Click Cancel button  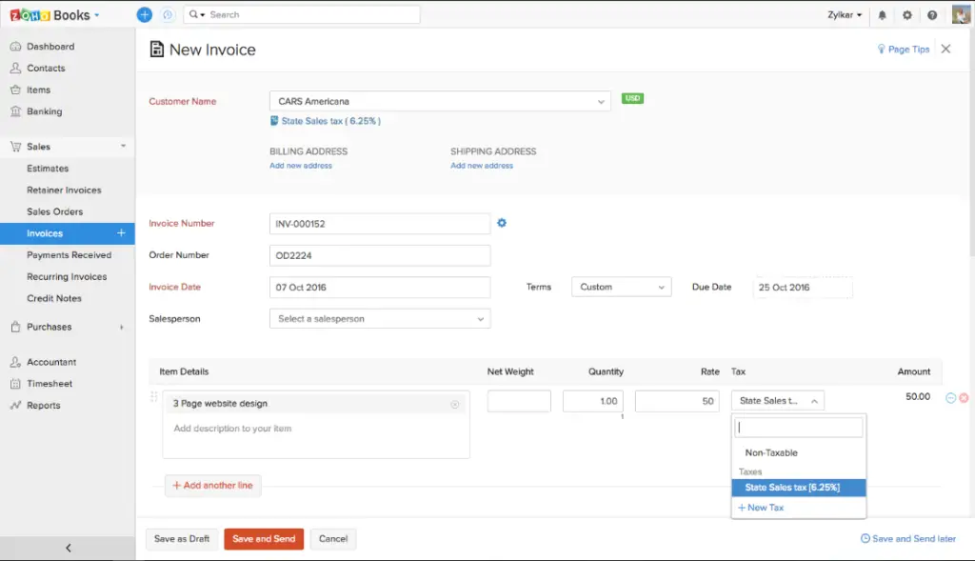(333, 538)
